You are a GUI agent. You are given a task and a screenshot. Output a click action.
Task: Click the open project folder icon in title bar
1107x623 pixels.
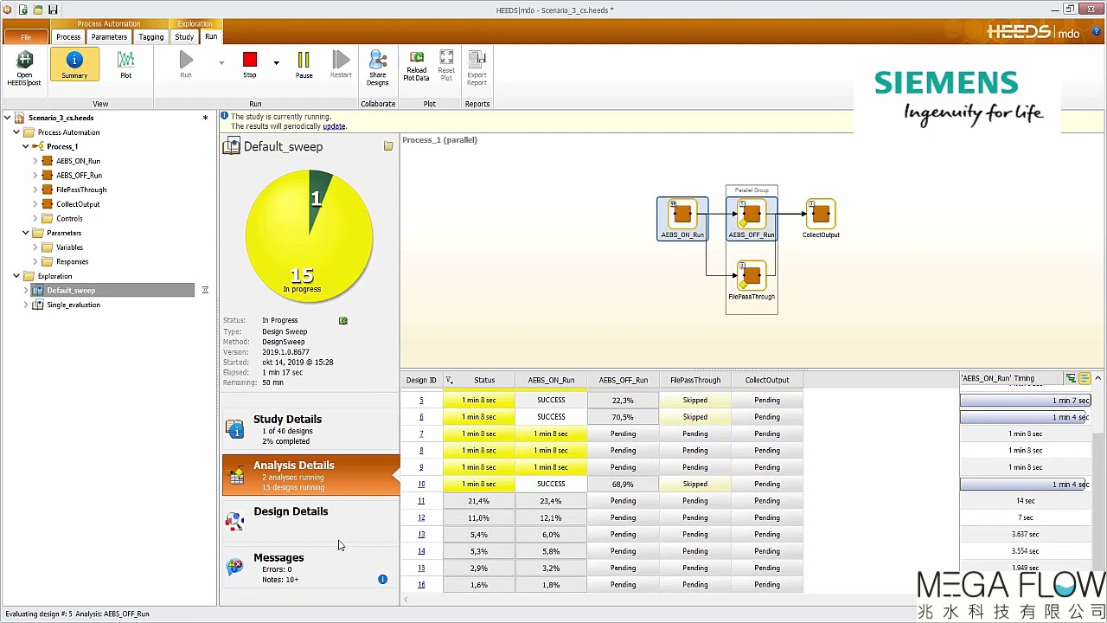(x=38, y=10)
